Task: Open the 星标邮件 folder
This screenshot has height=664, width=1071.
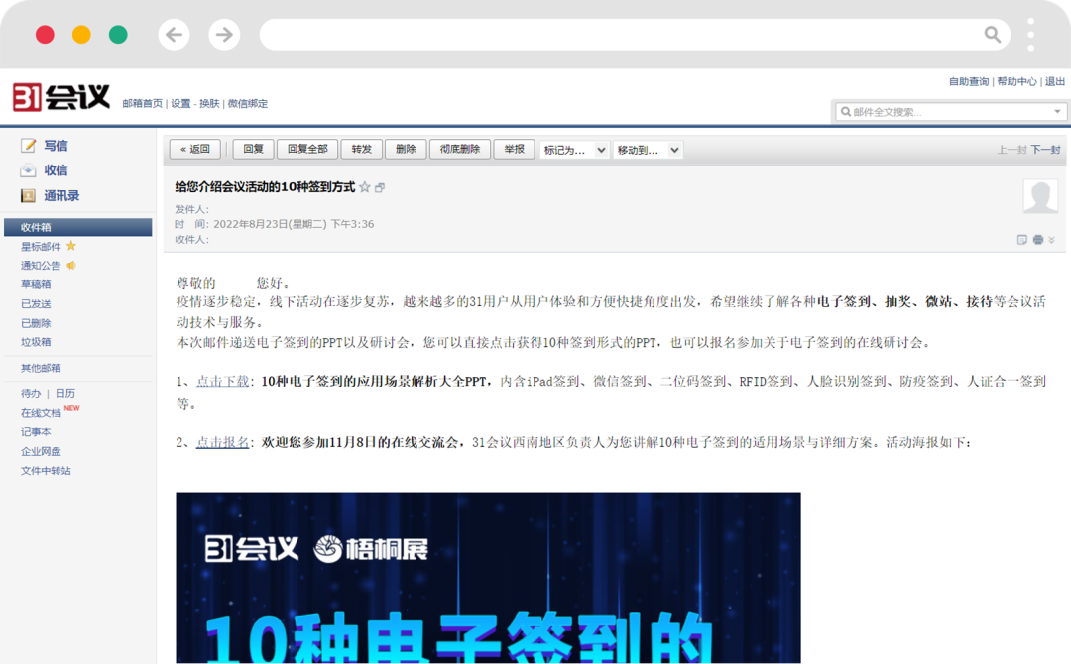Action: pos(41,246)
